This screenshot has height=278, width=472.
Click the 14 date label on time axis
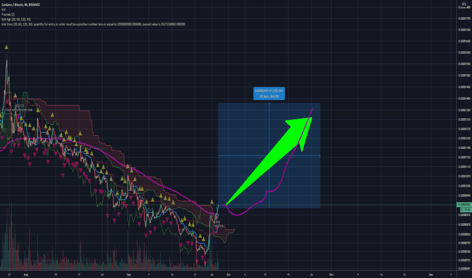tap(172, 274)
